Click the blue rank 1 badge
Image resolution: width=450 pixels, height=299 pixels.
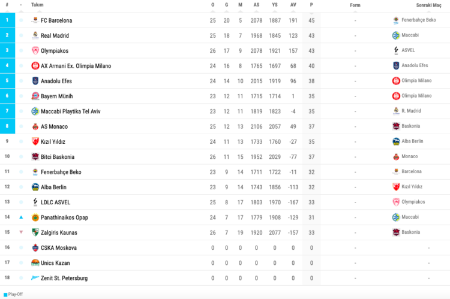point(7,20)
